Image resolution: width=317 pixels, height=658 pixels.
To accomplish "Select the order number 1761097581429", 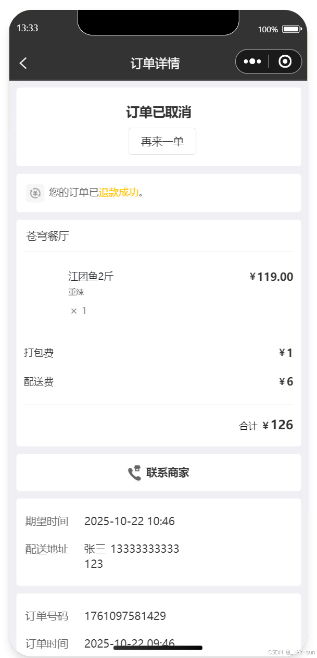I will click(125, 616).
